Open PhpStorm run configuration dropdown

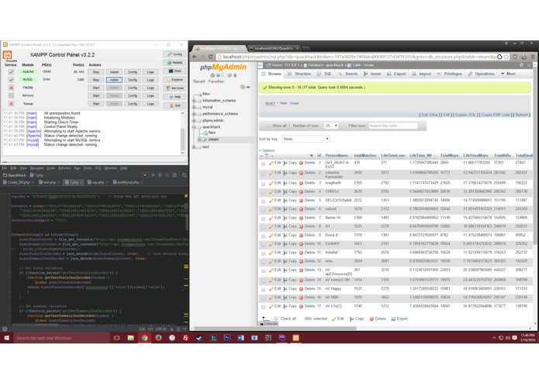(x=145, y=175)
